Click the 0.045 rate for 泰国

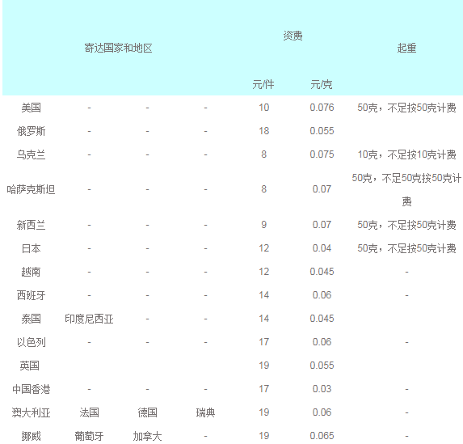point(322,319)
